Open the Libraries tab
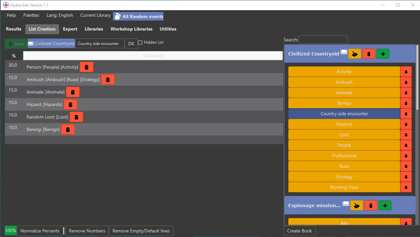 point(93,29)
